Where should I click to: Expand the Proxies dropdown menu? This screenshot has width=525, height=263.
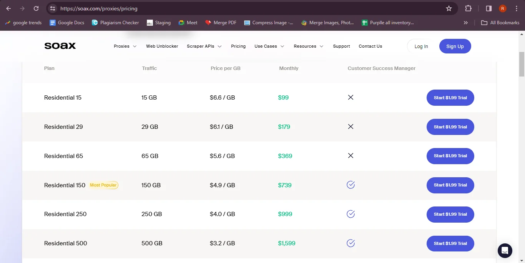[125, 46]
